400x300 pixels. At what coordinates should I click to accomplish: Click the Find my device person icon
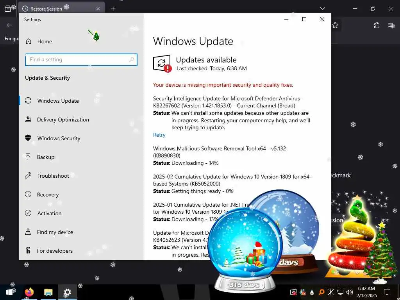click(28, 232)
